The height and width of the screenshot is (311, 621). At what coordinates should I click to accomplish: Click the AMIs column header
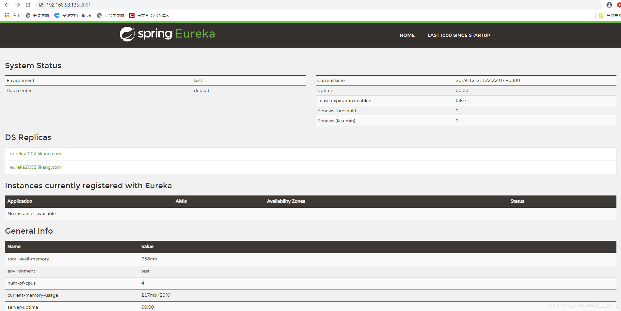[181, 201]
